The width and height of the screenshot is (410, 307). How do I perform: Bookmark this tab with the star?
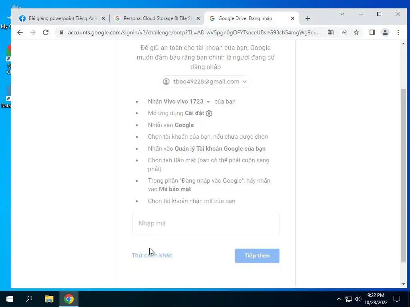point(356,32)
